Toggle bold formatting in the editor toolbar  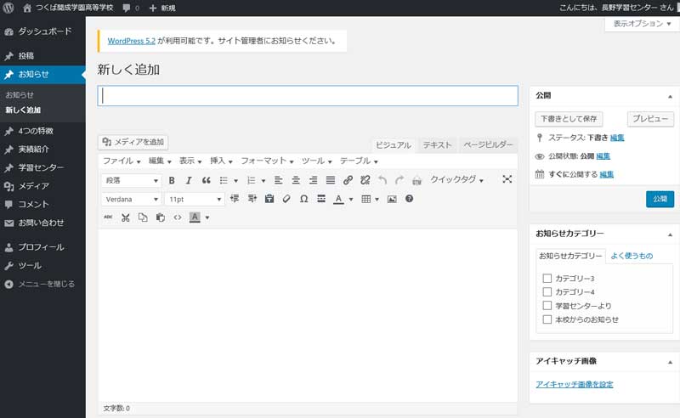coord(172,180)
